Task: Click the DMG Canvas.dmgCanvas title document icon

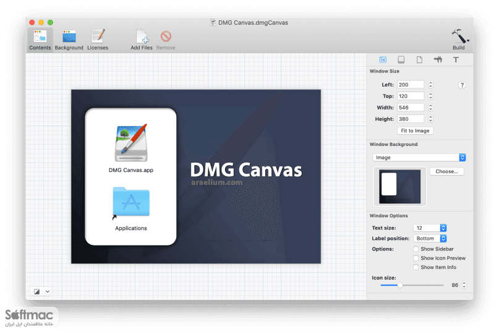Action: click(x=213, y=23)
